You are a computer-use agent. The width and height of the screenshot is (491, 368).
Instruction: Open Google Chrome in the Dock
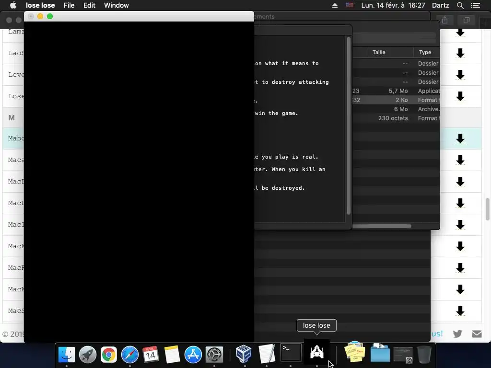(109, 355)
